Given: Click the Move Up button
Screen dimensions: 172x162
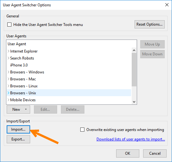Looking at the screenshot, I should point(152,44).
